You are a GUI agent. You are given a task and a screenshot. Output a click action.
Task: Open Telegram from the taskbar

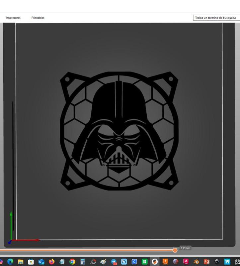click(114, 262)
